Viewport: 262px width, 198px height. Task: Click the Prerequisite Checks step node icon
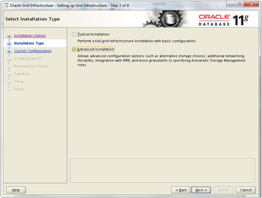(9, 66)
